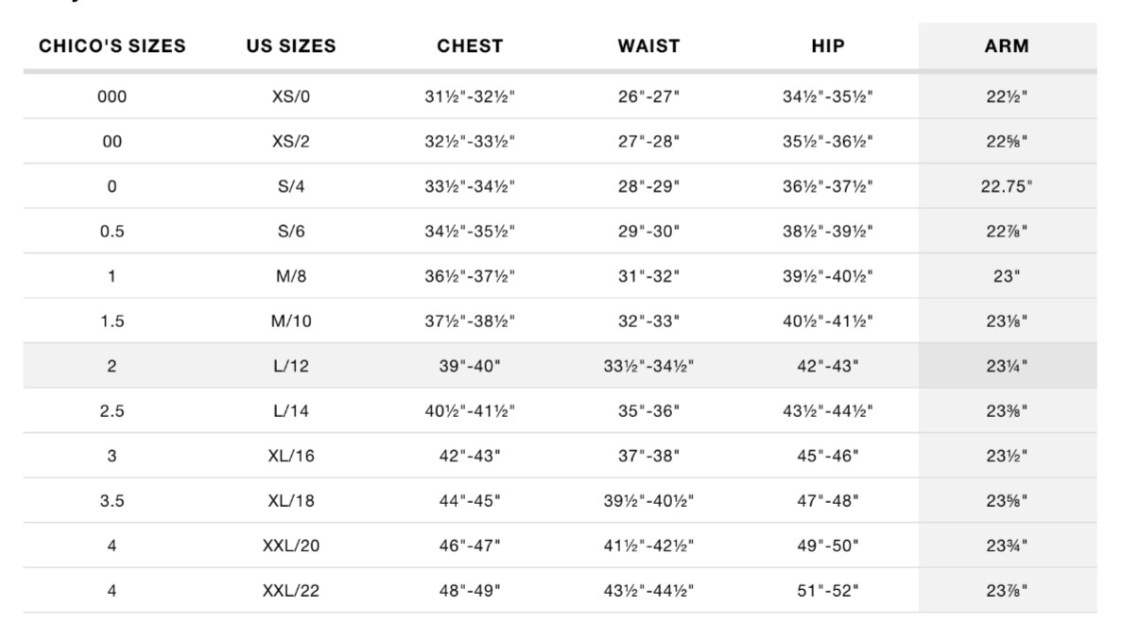Select the XS/0 US size cell

pyautogui.click(x=291, y=96)
